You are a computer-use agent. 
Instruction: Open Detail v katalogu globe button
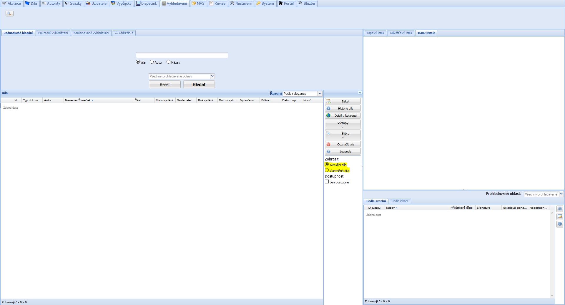point(343,116)
